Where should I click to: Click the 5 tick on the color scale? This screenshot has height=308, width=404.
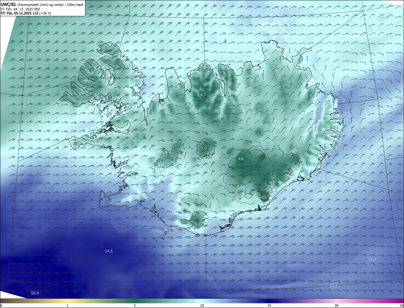(135, 305)
